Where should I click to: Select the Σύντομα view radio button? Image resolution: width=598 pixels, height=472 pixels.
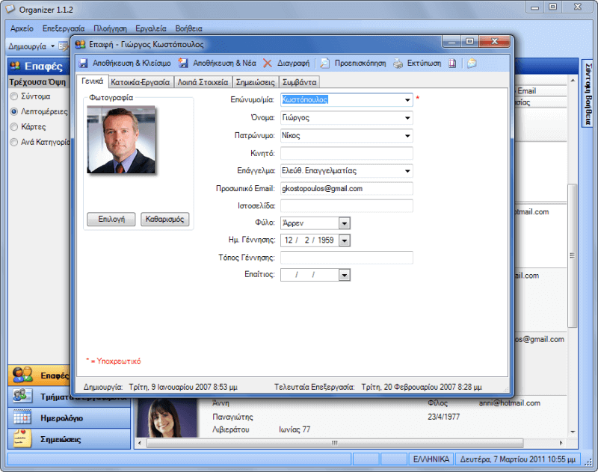coord(14,96)
